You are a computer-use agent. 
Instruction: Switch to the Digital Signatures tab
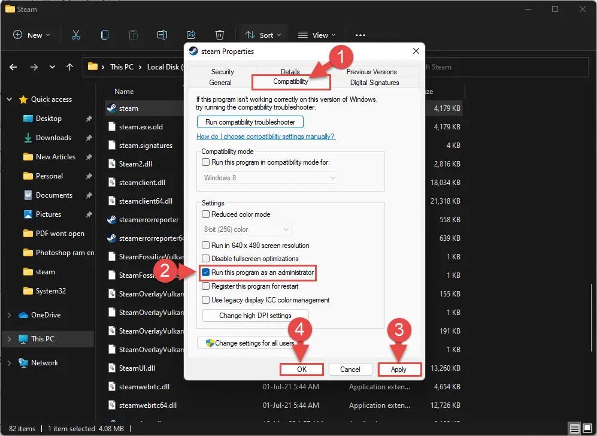[x=375, y=83]
